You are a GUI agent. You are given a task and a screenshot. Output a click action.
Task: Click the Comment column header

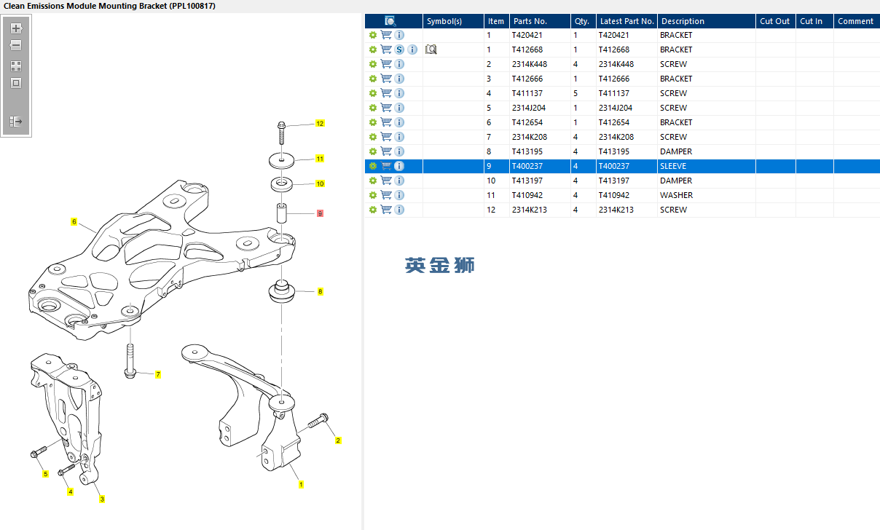coord(856,21)
